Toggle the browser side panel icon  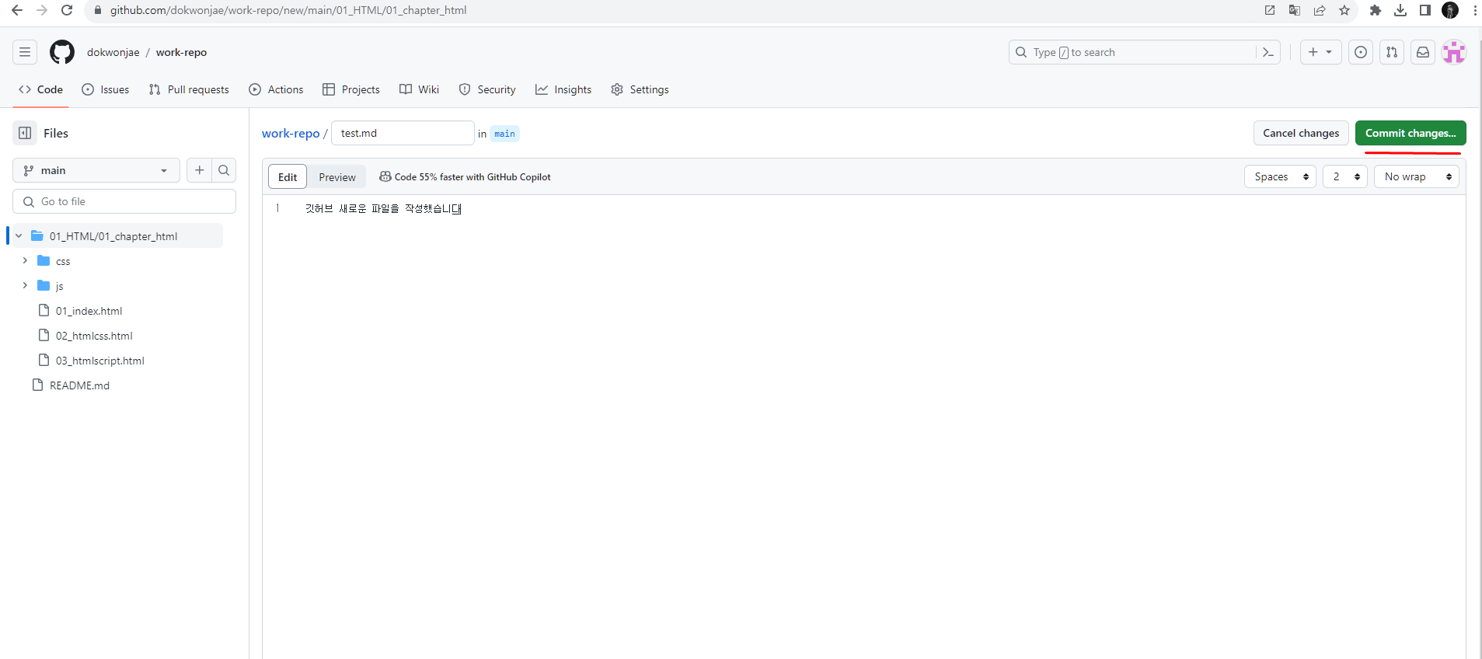(1425, 10)
